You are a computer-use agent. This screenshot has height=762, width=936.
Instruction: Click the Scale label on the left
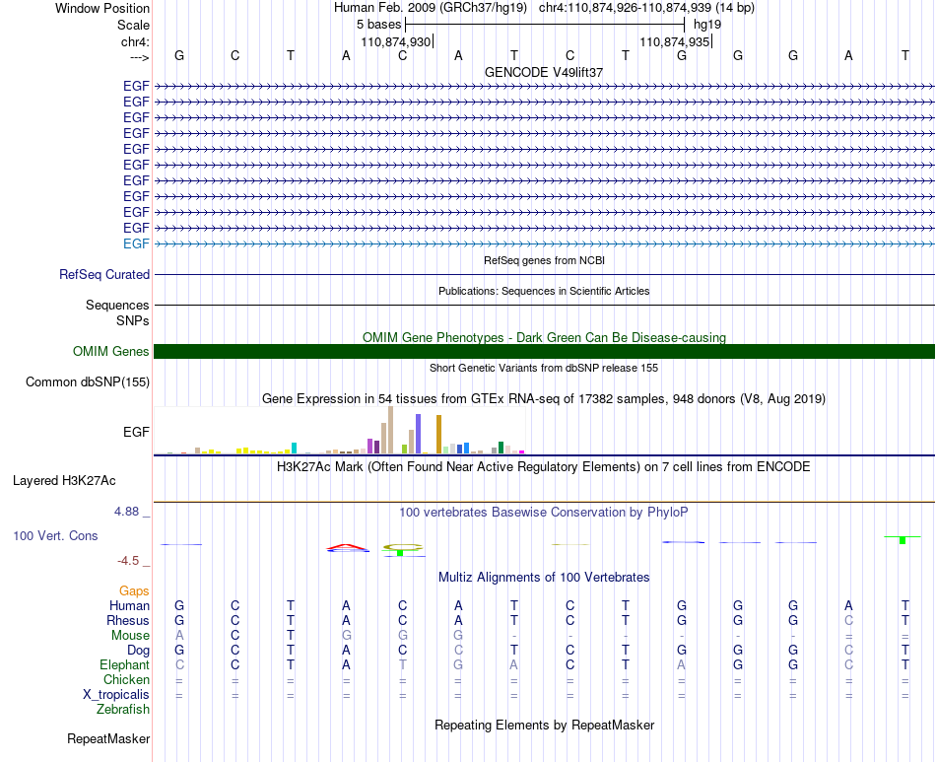point(133,25)
